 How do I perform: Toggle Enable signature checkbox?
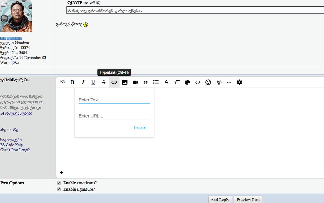pos(59,189)
